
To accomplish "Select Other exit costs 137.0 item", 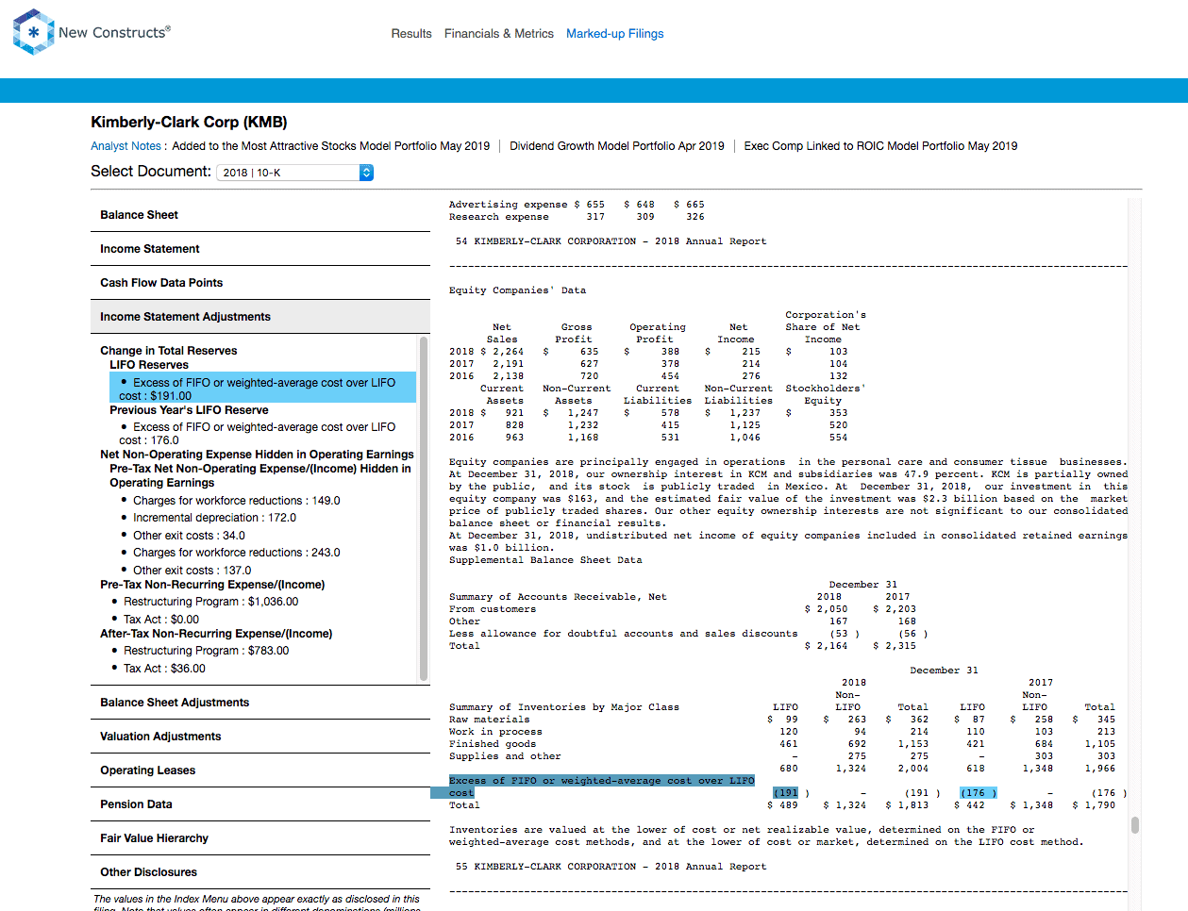I will tap(192, 571).
